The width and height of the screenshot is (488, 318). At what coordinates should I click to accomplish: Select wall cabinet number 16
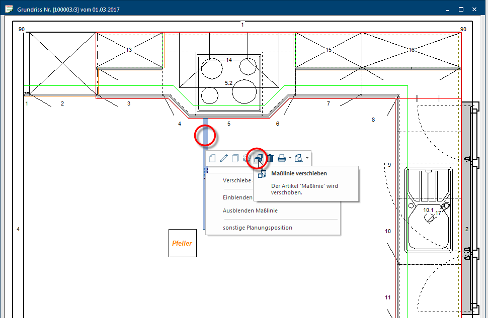(x=411, y=50)
